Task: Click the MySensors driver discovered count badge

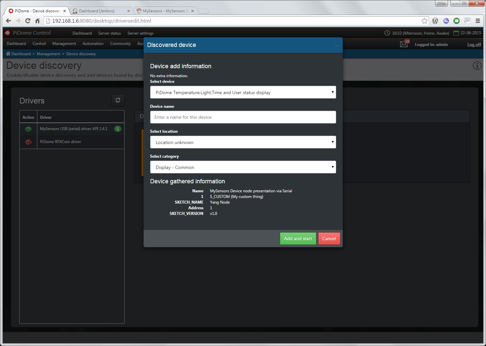Action: tap(118, 129)
